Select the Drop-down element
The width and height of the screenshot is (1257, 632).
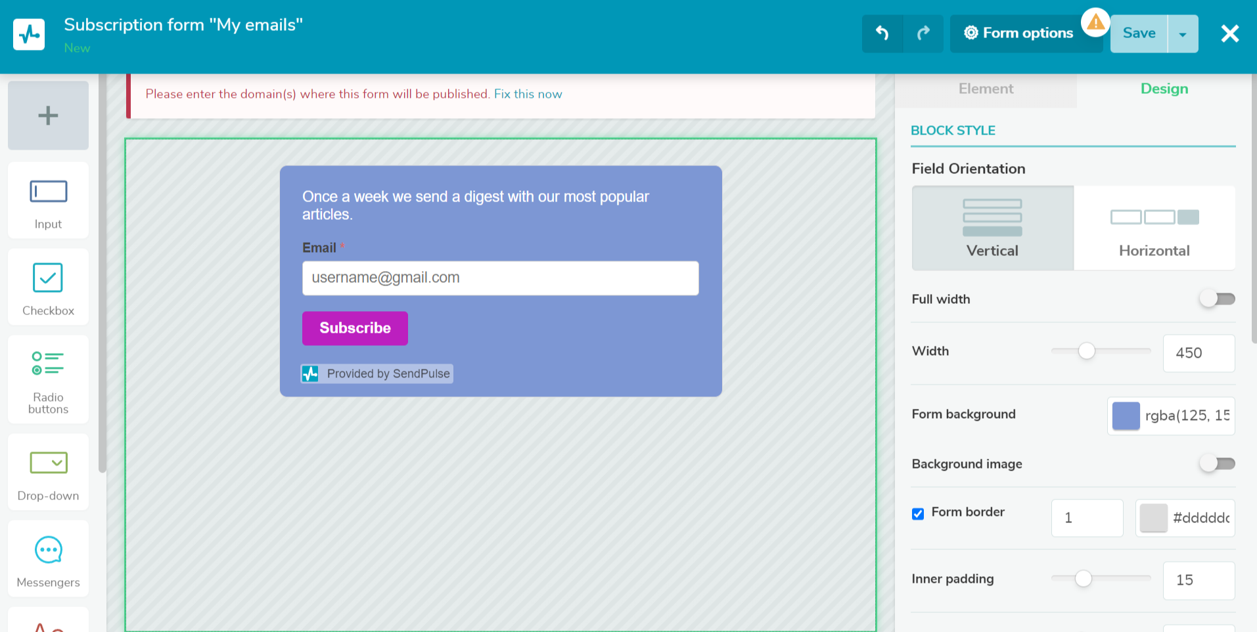[48, 472]
